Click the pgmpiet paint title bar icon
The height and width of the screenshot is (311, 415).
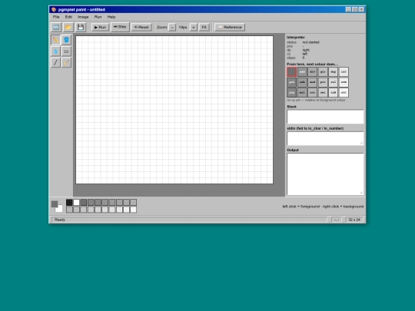54,9
